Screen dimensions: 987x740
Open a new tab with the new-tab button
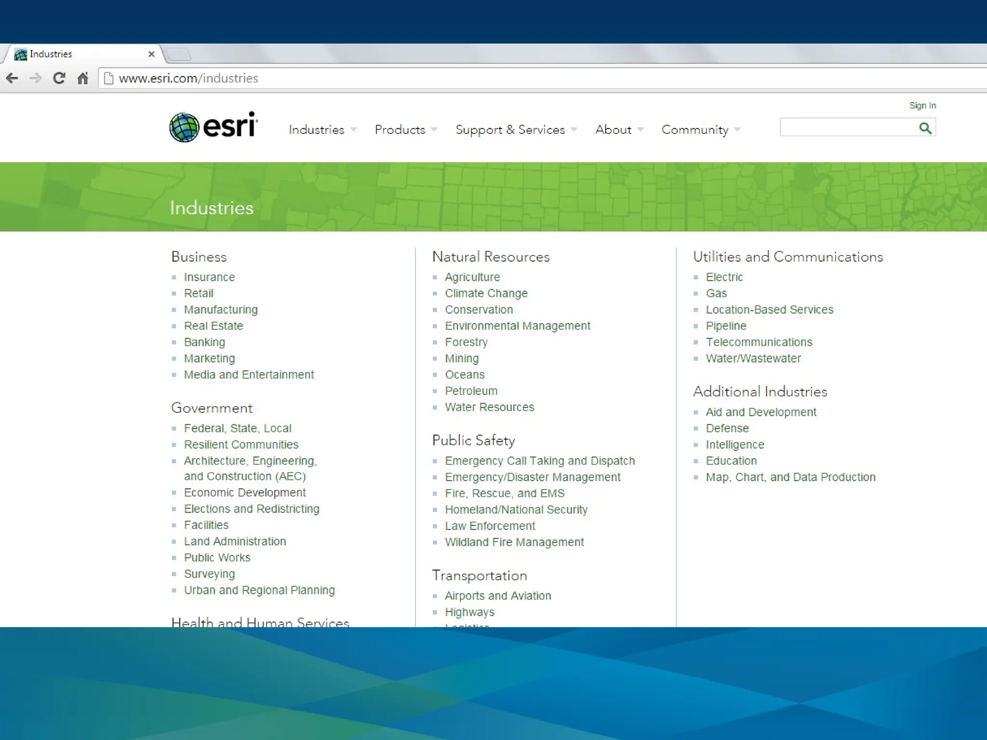pos(179,54)
